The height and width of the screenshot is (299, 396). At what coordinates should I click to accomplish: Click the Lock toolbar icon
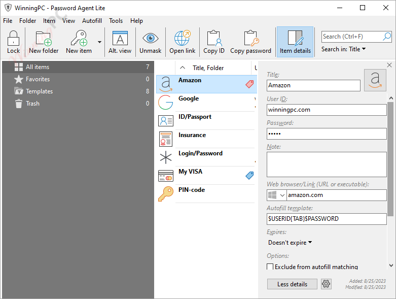click(x=13, y=42)
